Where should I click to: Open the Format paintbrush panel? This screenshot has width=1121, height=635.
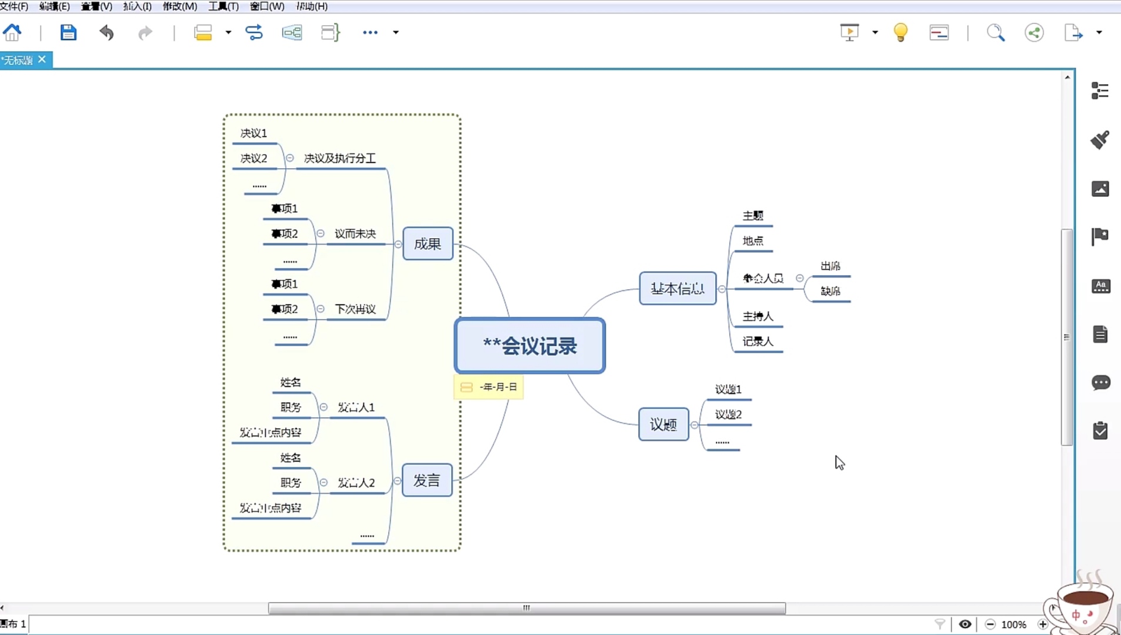click(x=1100, y=140)
